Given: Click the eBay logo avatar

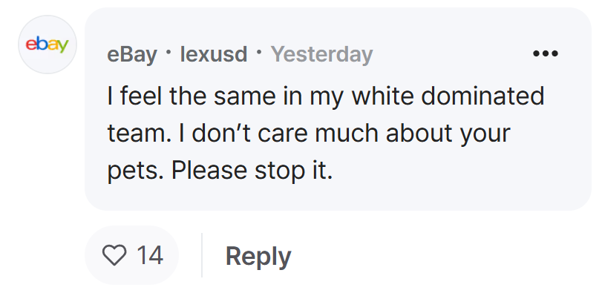Looking at the screenshot, I should (x=48, y=45).
